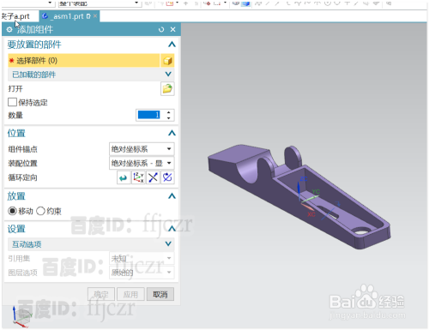The height and width of the screenshot is (330, 429).
Task: Click the 确定 button
Action: [101, 294]
